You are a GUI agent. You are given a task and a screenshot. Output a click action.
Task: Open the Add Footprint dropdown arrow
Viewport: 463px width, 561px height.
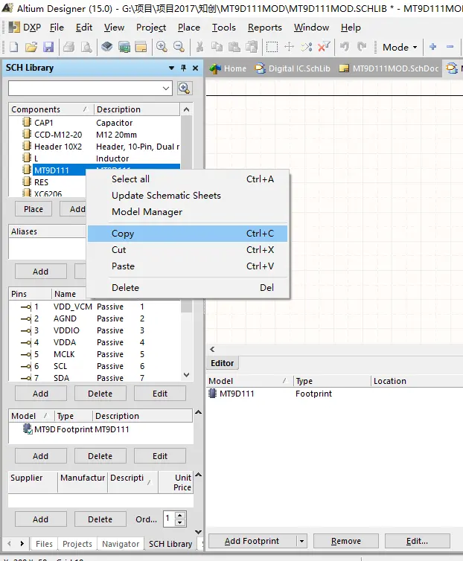301,541
